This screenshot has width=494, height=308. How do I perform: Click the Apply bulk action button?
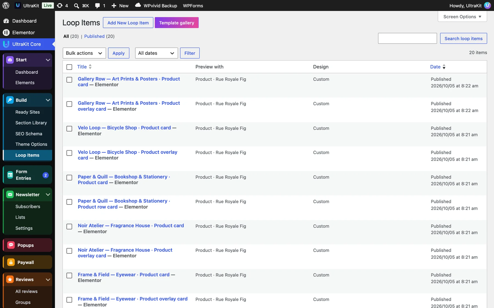(x=119, y=53)
